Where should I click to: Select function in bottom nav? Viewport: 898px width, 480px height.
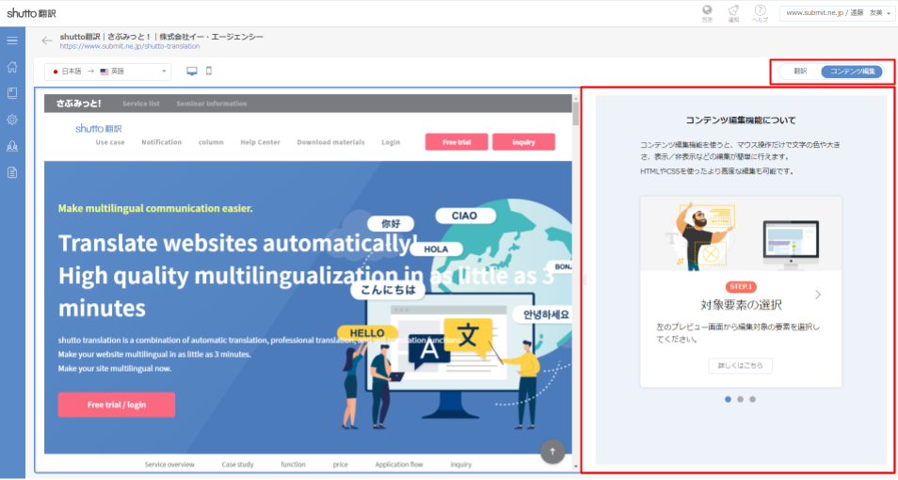pos(294,465)
